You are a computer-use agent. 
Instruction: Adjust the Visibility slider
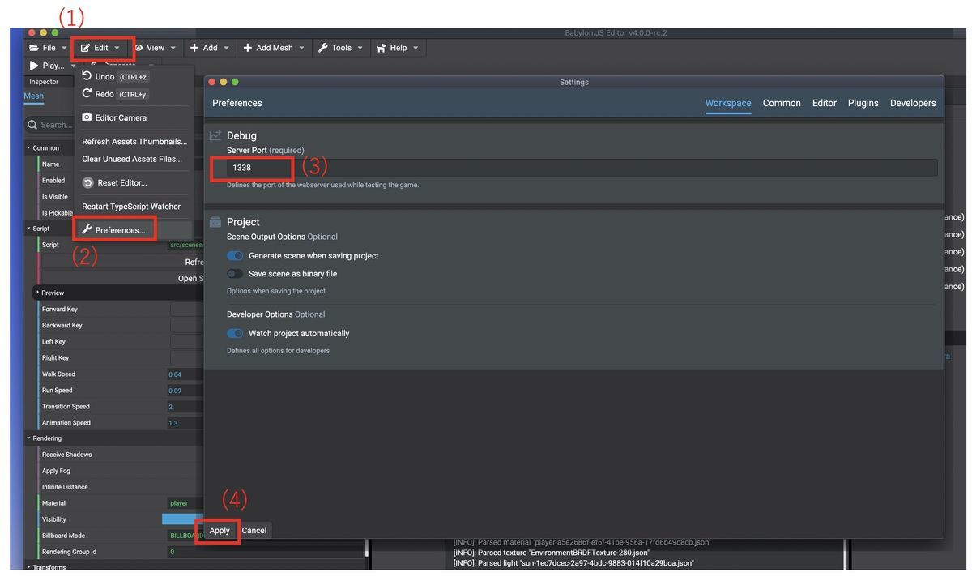pyautogui.click(x=183, y=519)
